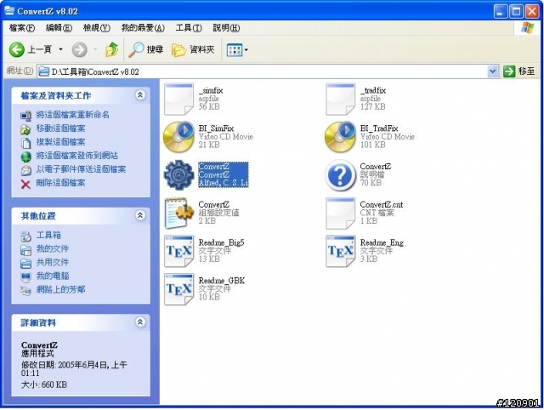Go up one folder level
This screenshot has width=544, height=410.
click(x=112, y=50)
